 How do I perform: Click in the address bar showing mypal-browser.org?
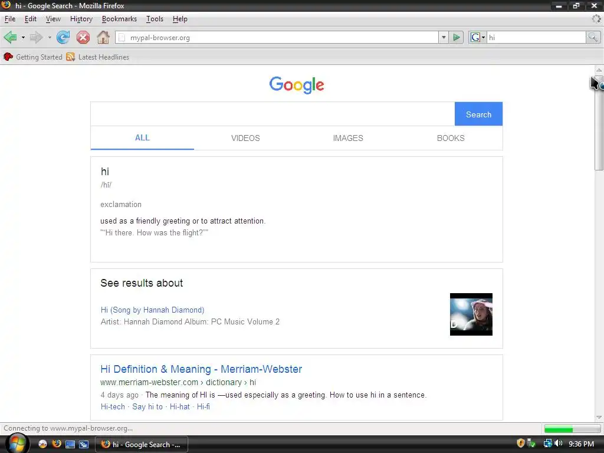click(x=277, y=37)
